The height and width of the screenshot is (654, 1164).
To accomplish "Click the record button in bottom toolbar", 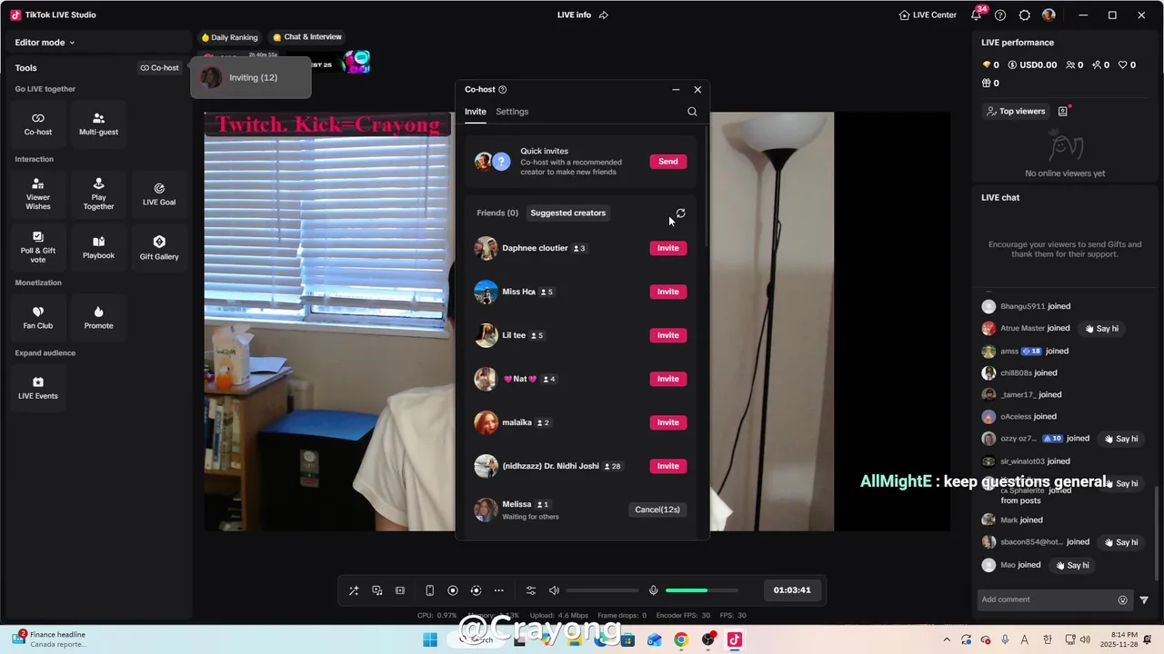I will tap(453, 590).
